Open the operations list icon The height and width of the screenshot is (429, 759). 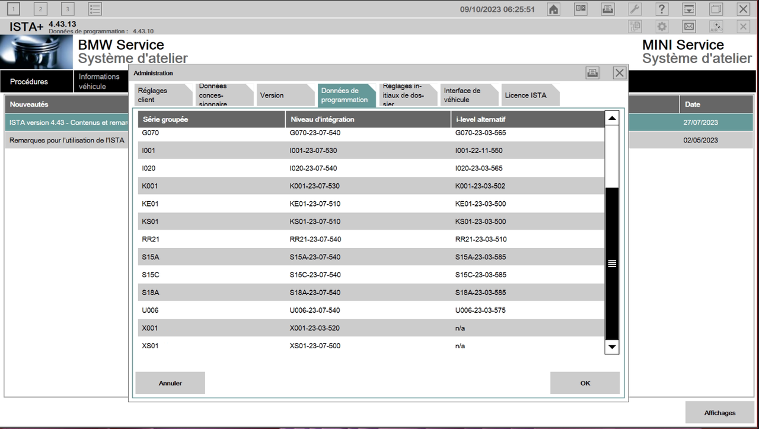(x=95, y=9)
